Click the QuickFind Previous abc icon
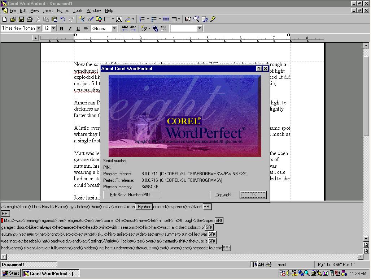The height and width of the screenshot is (279, 371). (x=125, y=29)
